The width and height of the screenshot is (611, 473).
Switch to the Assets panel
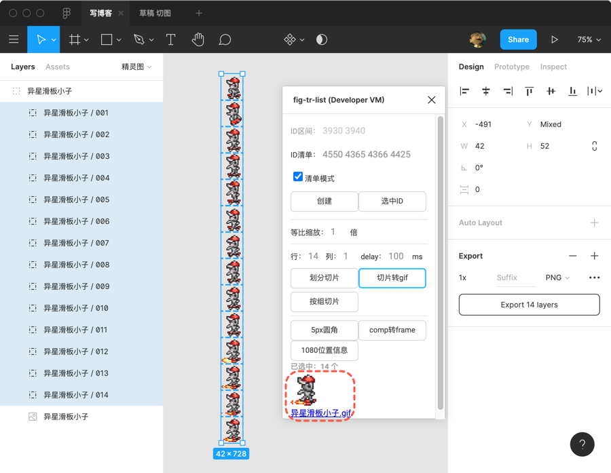click(x=58, y=67)
